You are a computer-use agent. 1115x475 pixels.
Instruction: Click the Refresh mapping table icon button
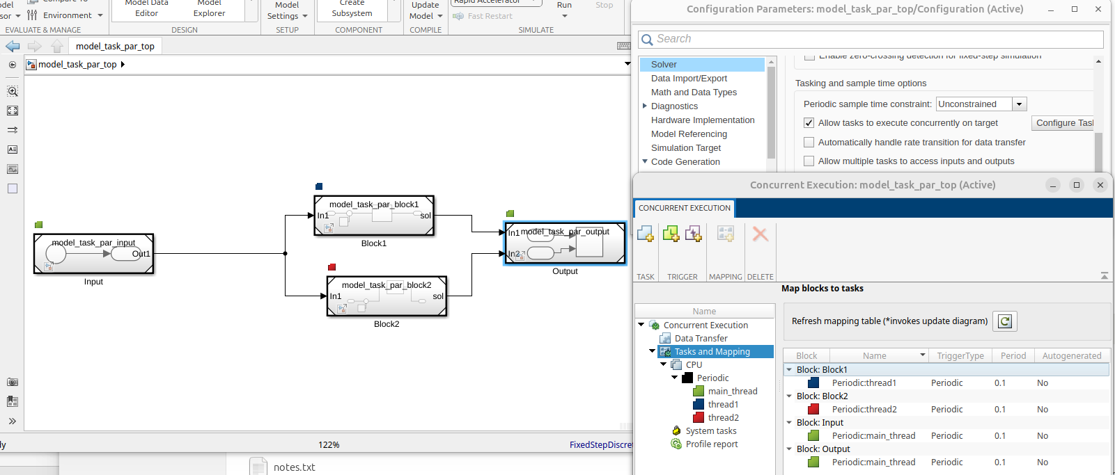tap(1004, 321)
